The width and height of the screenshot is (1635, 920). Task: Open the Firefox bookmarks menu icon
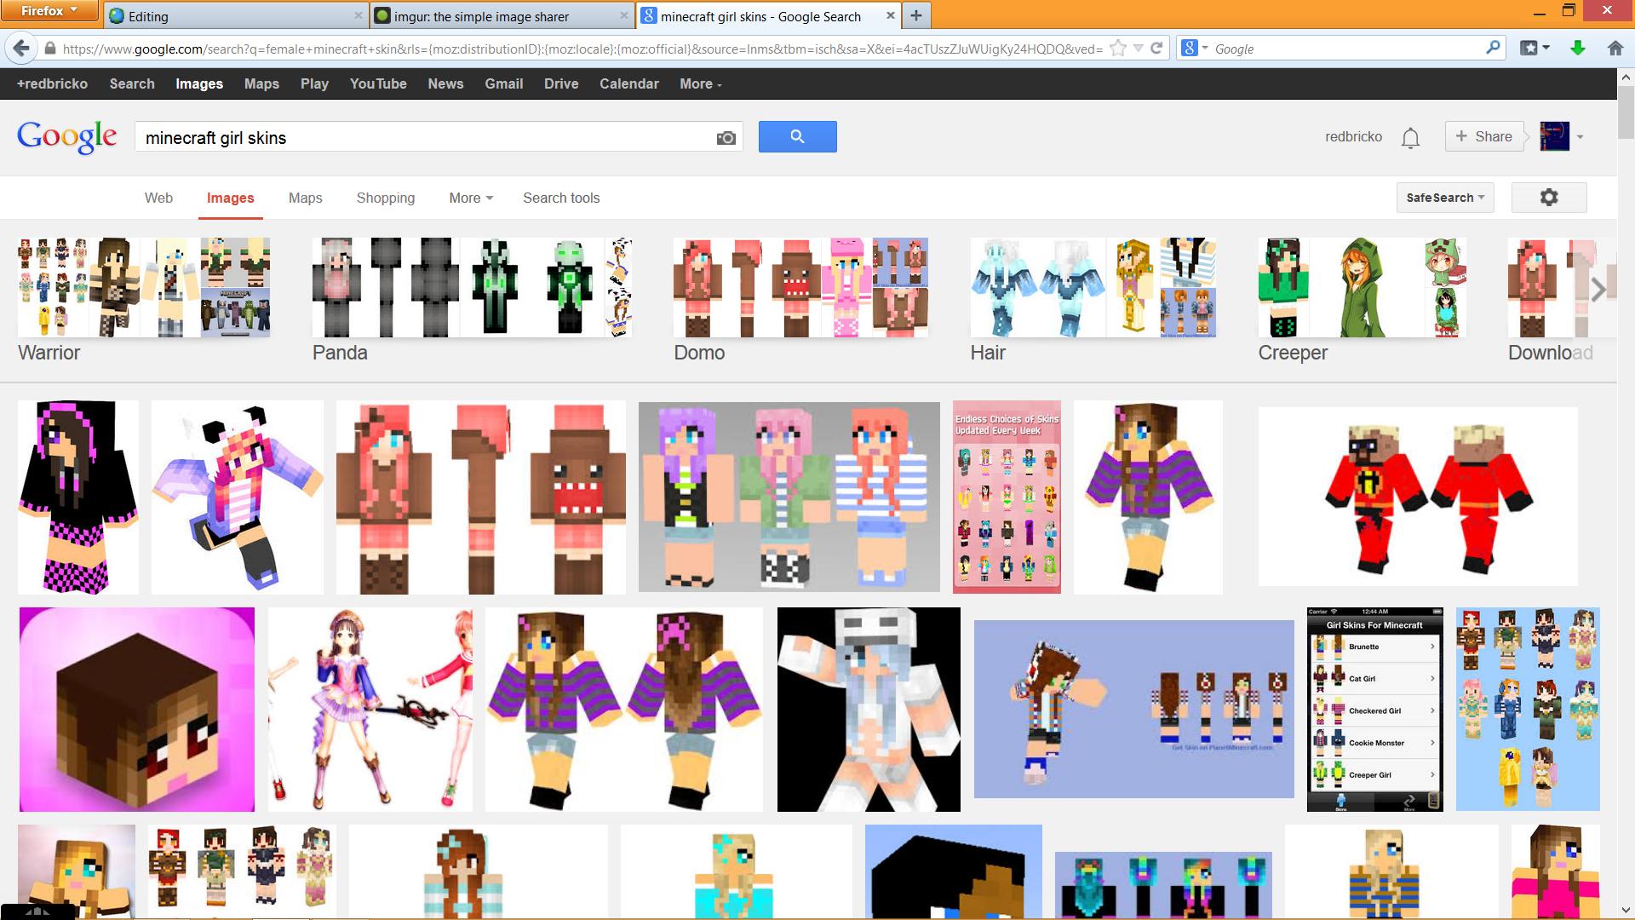1529,49
